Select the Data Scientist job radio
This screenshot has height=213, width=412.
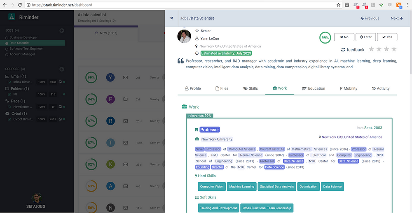click(7, 43)
